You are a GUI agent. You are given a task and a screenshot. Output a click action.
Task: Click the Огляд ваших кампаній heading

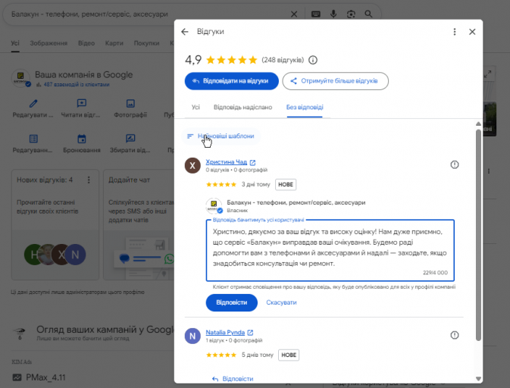tap(105, 330)
